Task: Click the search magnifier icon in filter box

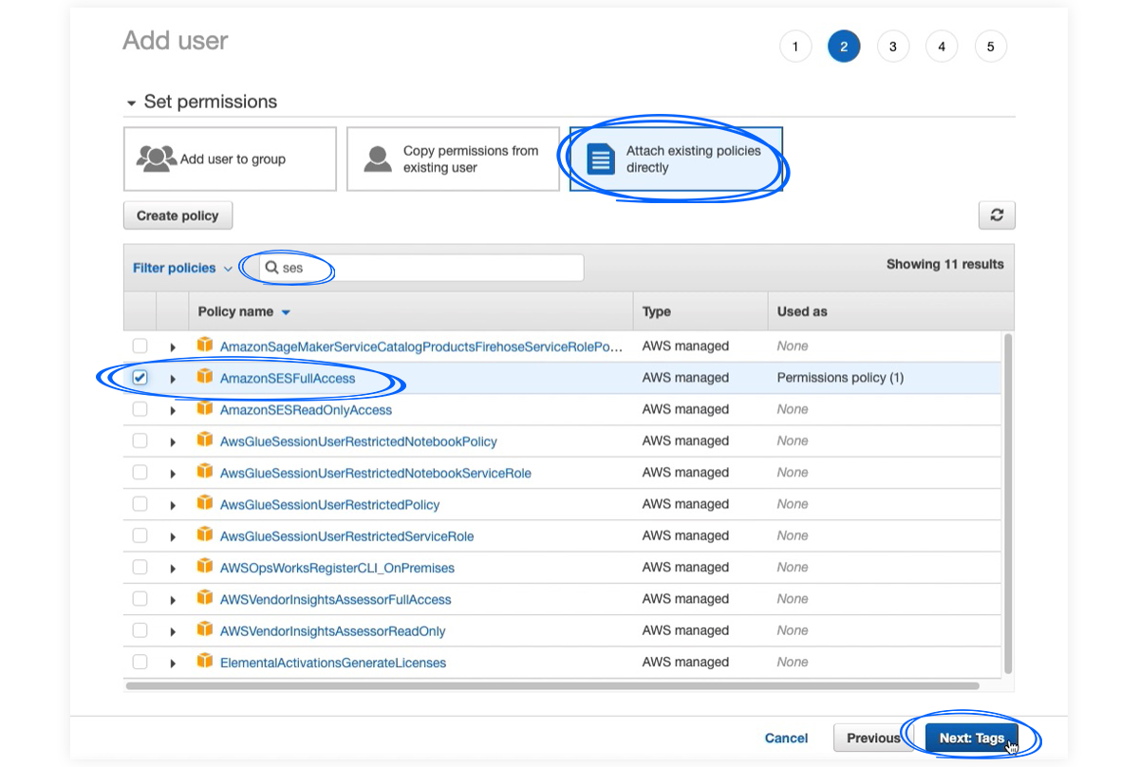Action: (x=272, y=268)
